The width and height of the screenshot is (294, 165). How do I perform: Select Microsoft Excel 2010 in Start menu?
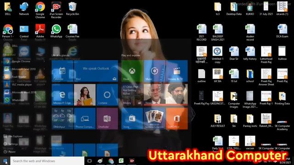[24, 69]
